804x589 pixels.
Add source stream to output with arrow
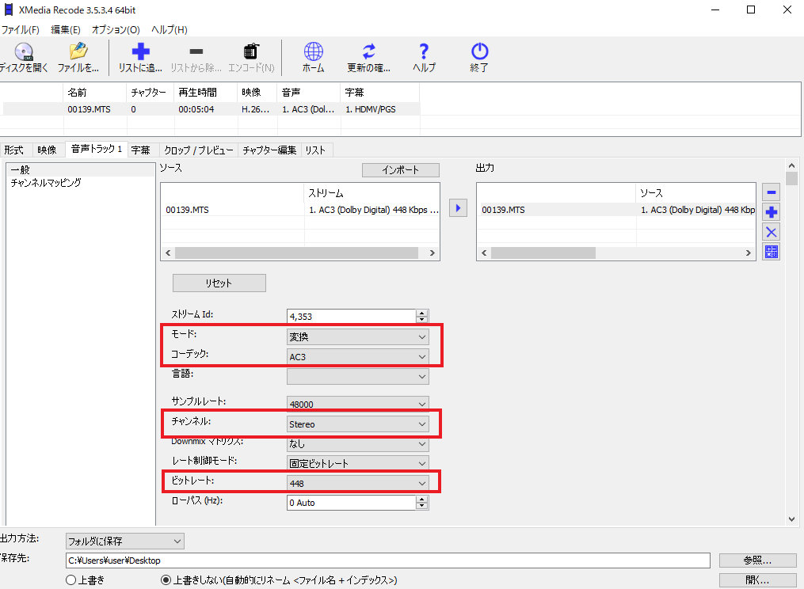(x=458, y=208)
